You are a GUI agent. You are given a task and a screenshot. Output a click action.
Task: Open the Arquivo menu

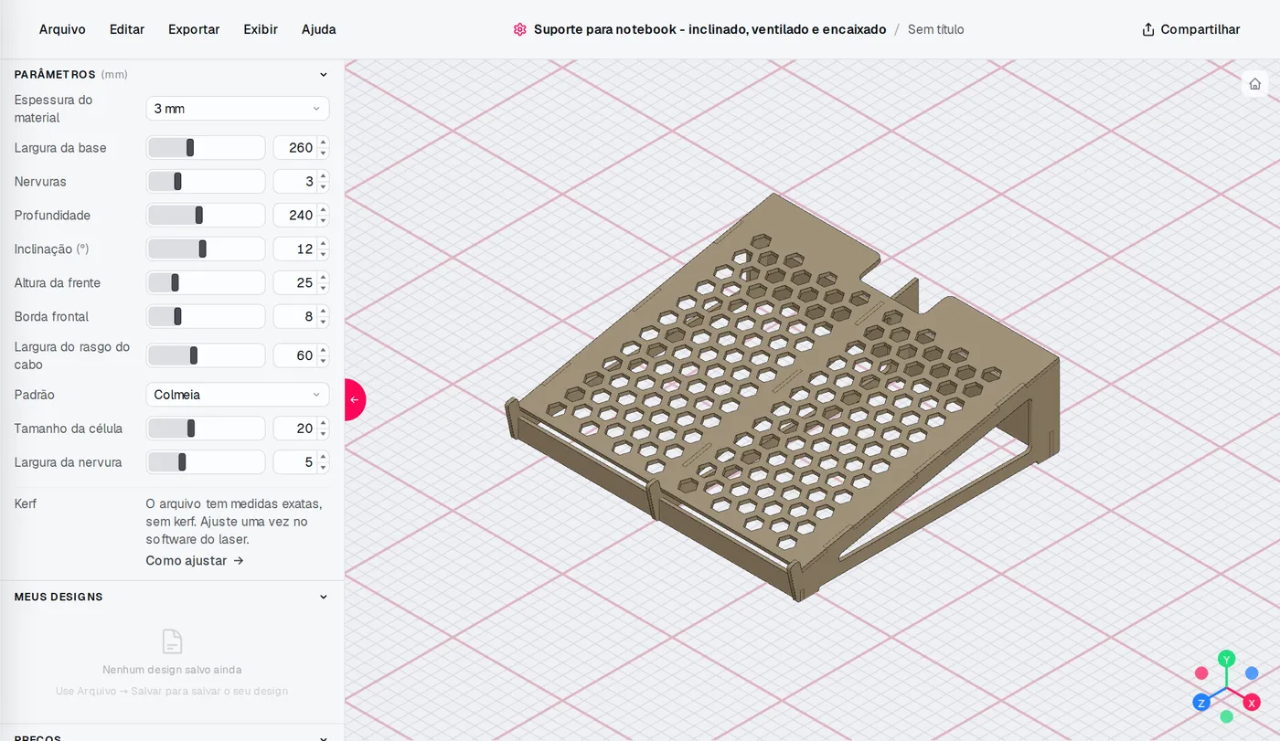point(62,29)
